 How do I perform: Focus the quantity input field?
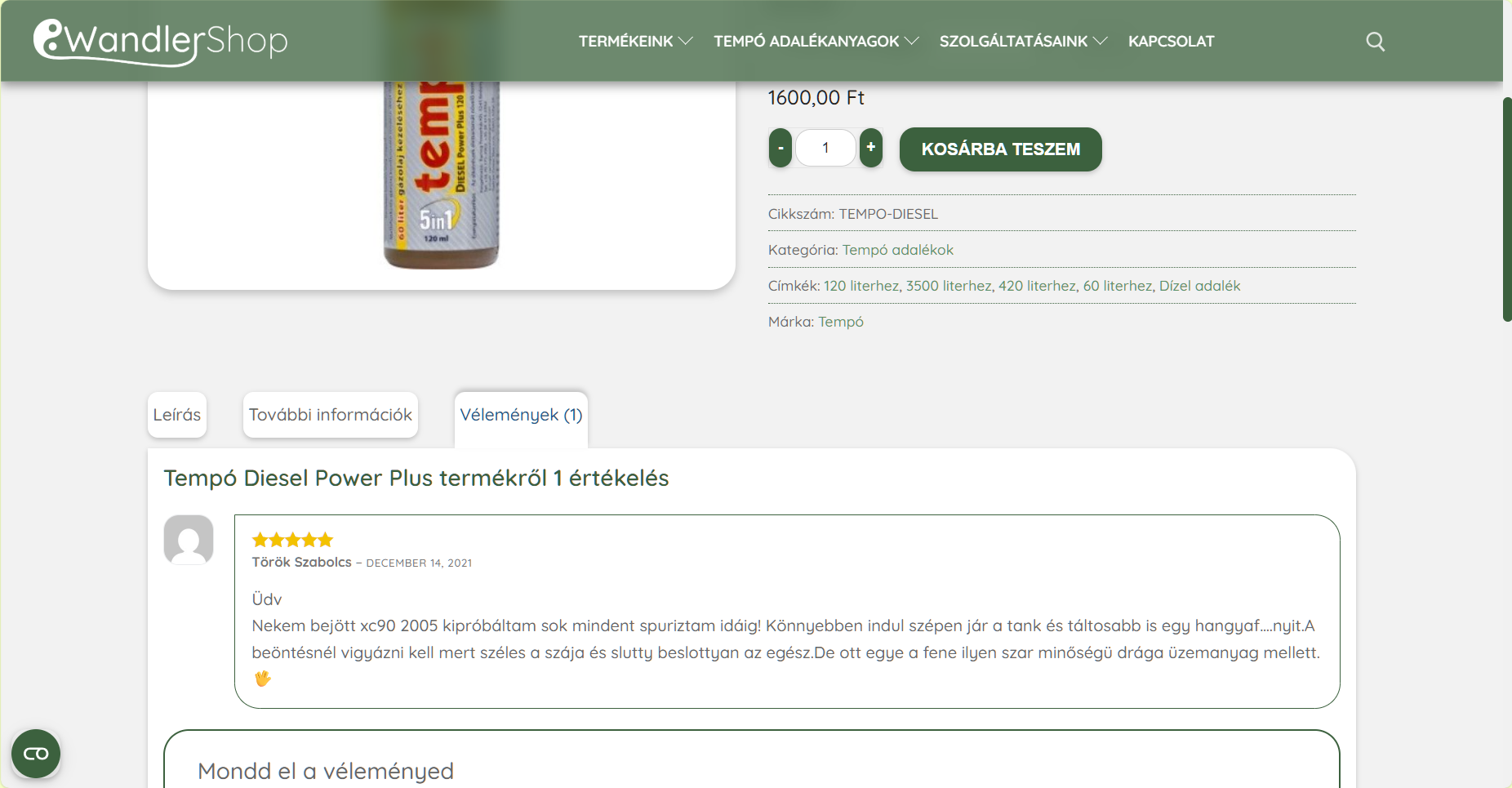pos(825,148)
